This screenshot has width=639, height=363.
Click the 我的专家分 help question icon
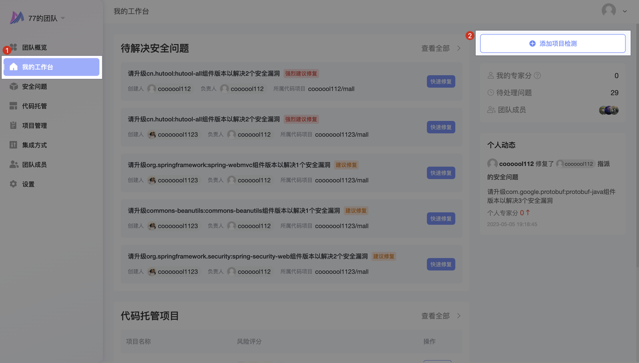(537, 76)
